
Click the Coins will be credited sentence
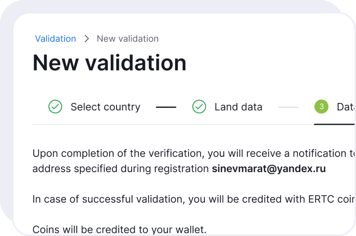coord(119,229)
